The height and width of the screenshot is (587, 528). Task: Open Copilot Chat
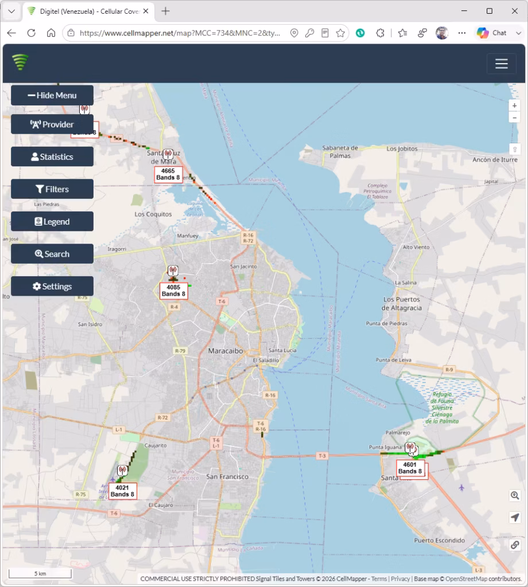click(492, 33)
